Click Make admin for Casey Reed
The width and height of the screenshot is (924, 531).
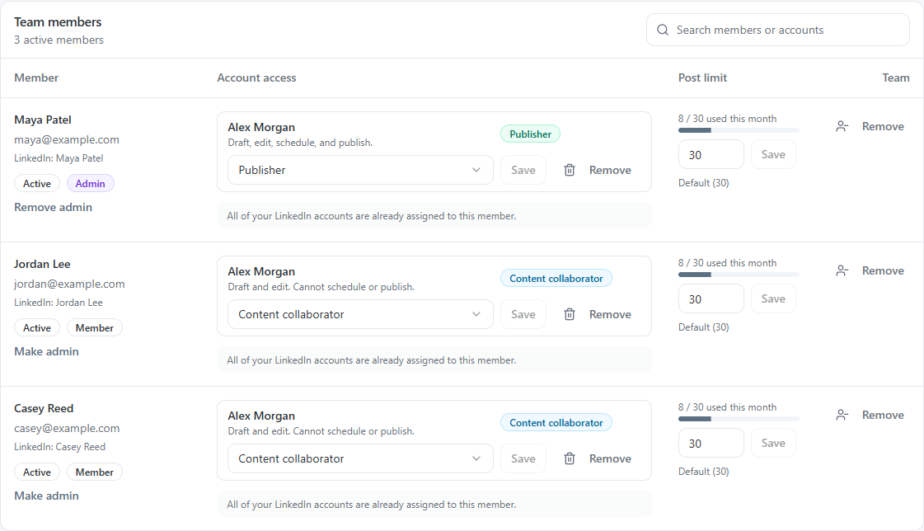tap(46, 496)
